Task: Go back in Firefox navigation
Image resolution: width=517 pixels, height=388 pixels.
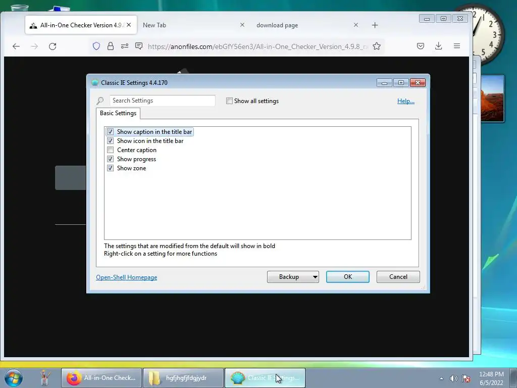Action: point(16,46)
